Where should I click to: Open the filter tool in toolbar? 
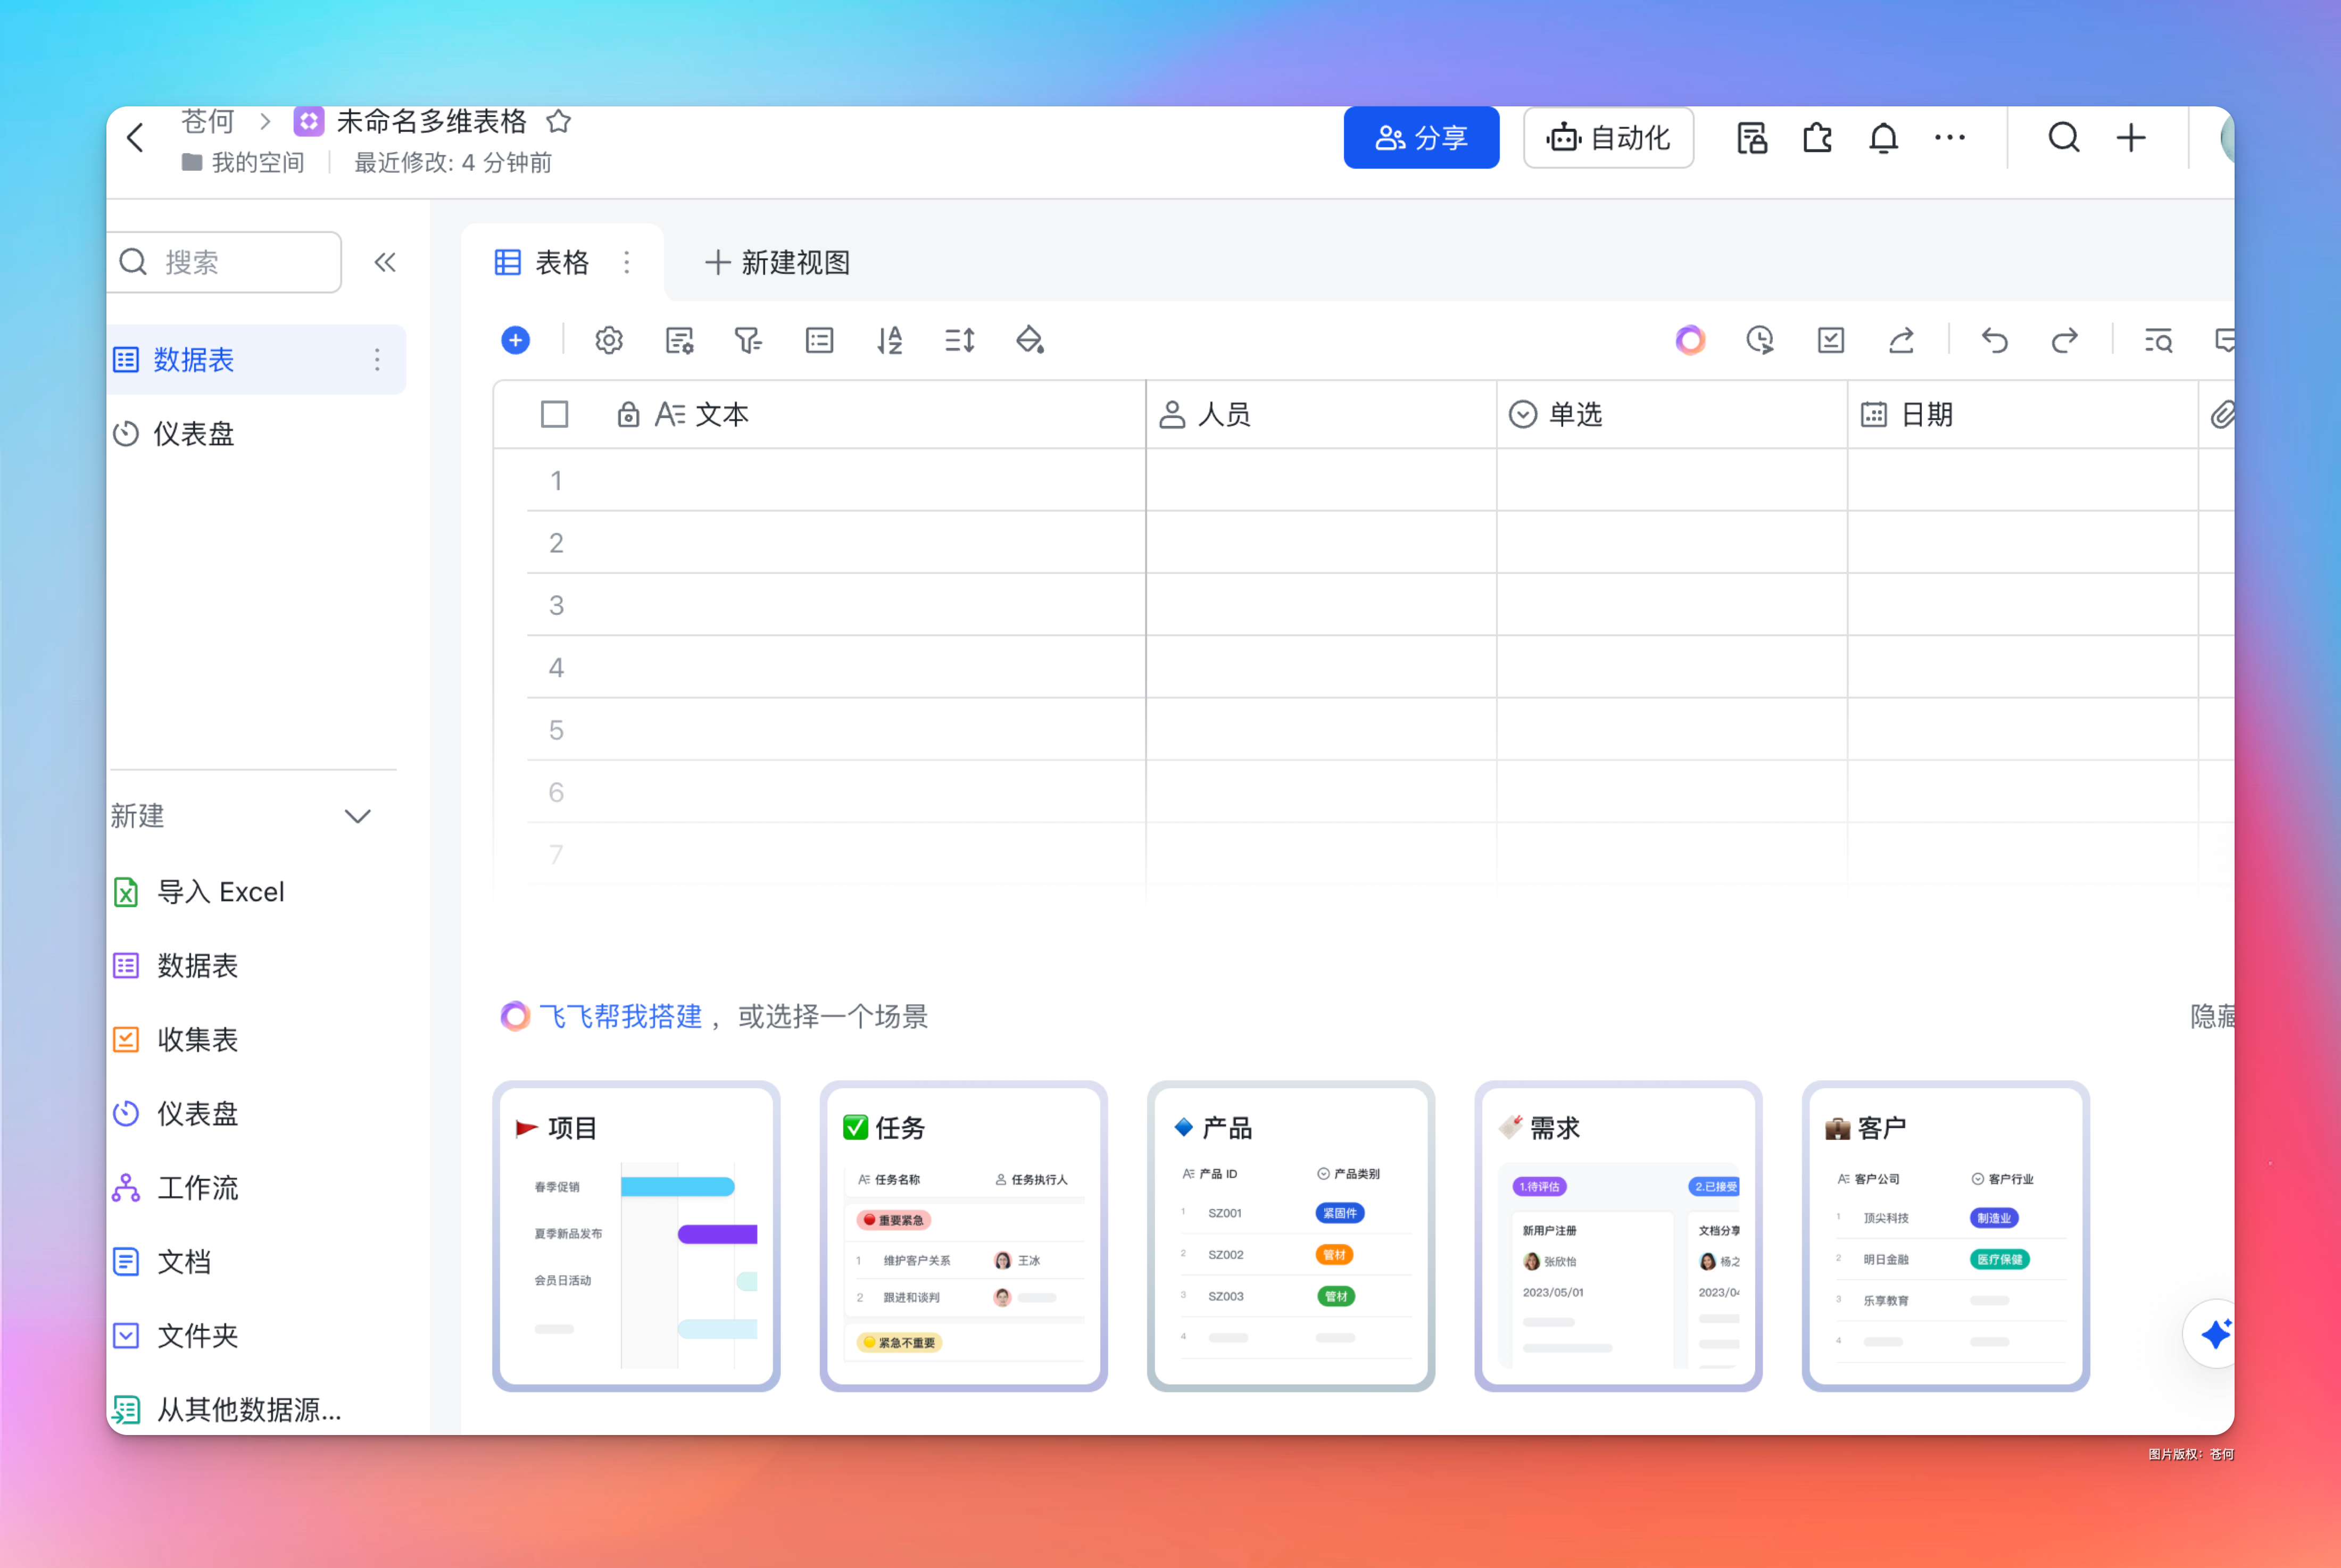[748, 341]
